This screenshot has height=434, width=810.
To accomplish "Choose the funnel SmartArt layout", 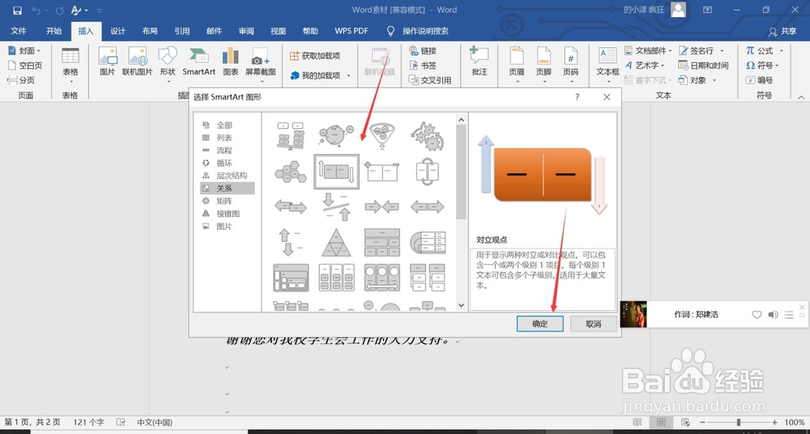I will click(x=382, y=135).
